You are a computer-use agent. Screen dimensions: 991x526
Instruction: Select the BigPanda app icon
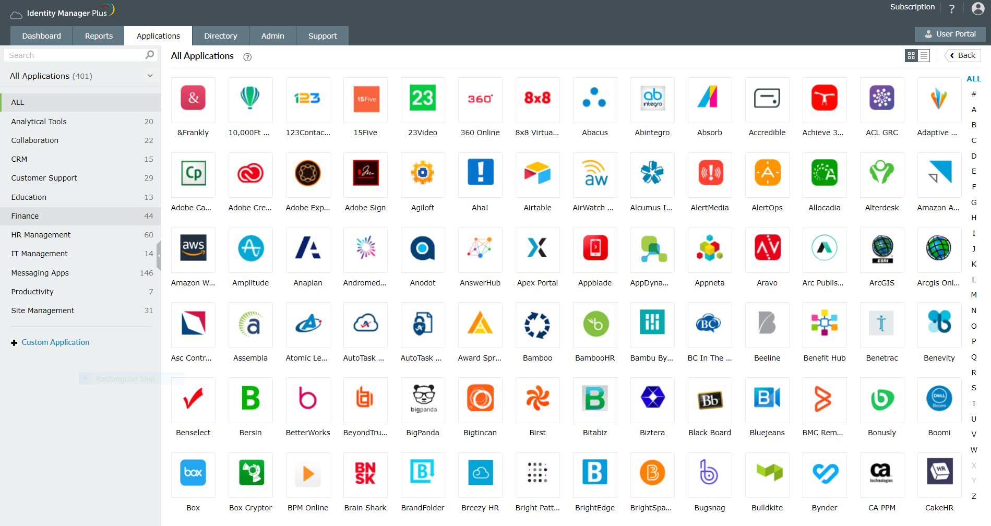pos(423,399)
